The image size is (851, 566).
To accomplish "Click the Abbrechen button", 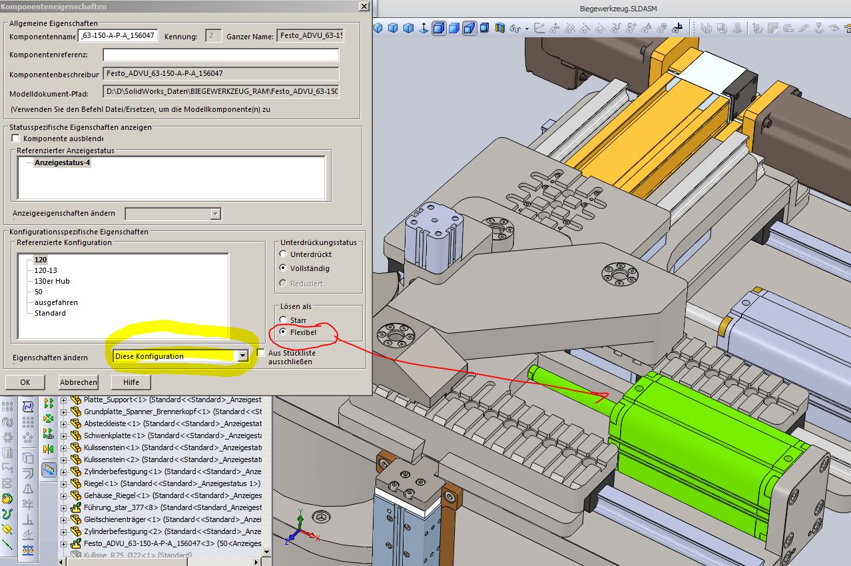I will (79, 382).
